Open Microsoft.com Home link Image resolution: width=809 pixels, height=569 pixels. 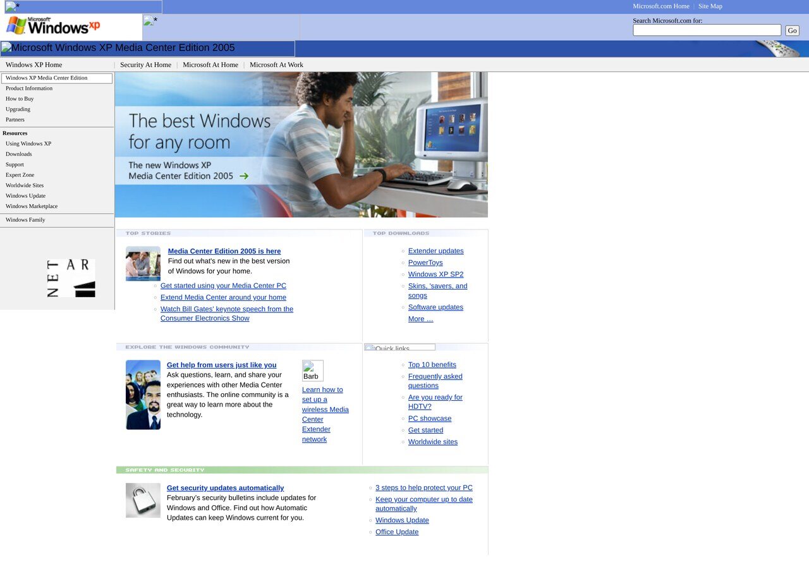coord(661,6)
